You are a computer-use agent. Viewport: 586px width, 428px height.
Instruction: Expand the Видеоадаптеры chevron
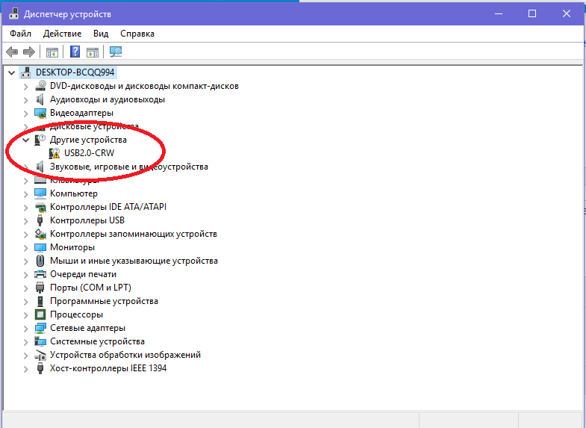pos(26,114)
